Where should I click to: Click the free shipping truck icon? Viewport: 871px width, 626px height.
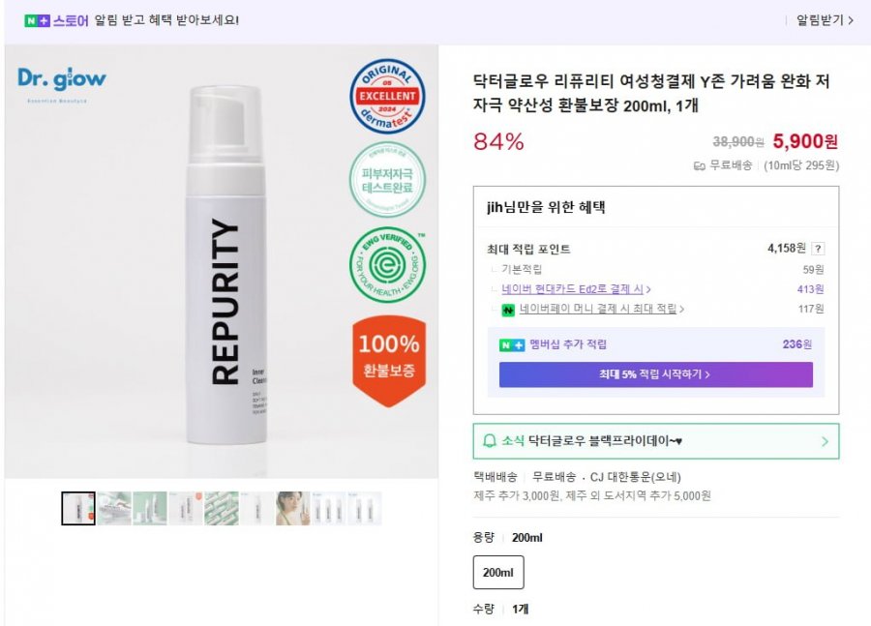pyautogui.click(x=699, y=165)
